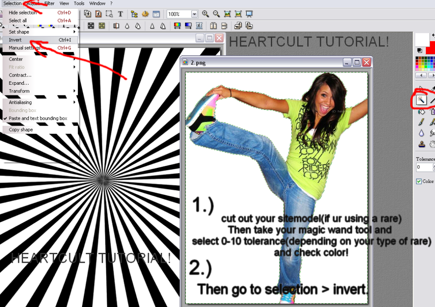Image resolution: width=435 pixels, height=307 pixels.
Task: Open the Window menu
Action: coord(97,3)
